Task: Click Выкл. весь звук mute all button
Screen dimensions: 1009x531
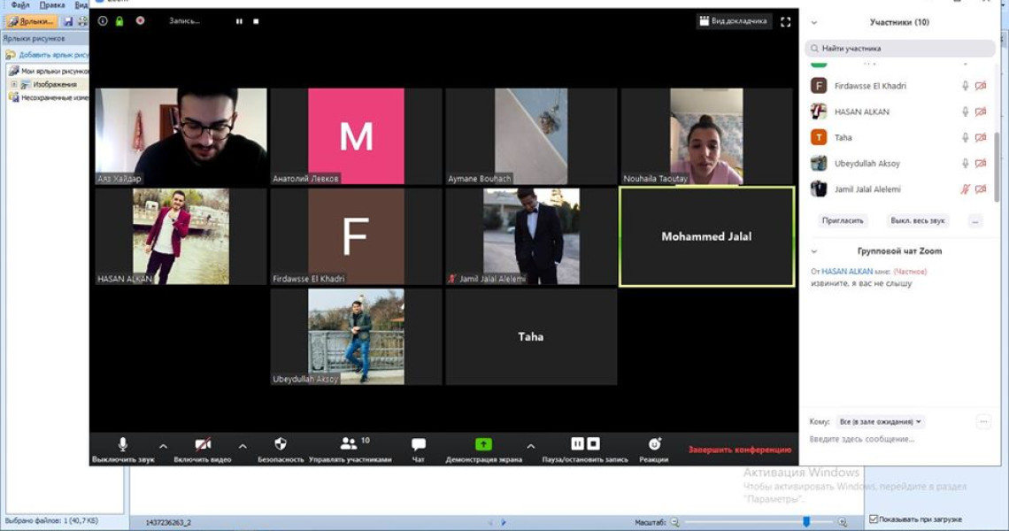Action: [918, 220]
